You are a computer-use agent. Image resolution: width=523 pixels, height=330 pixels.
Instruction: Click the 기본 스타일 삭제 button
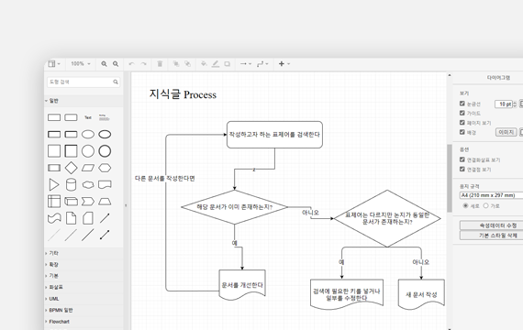pyautogui.click(x=491, y=236)
